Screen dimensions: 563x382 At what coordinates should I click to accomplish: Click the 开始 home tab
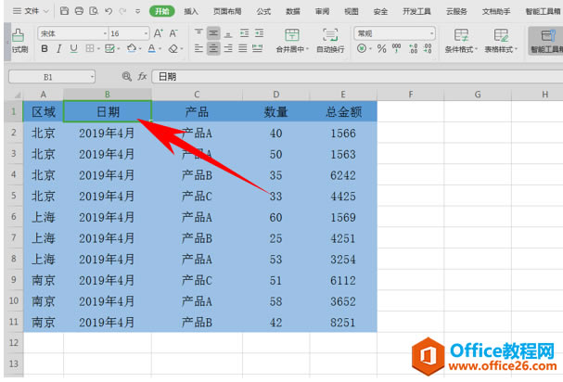tap(162, 11)
